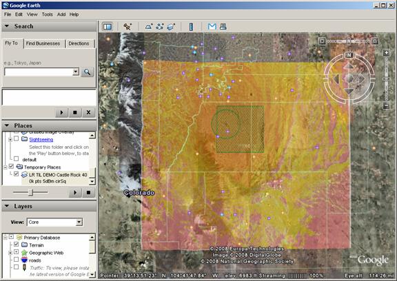Collapse the Search panel triangle
This screenshot has height=281, width=397.
click(7, 26)
